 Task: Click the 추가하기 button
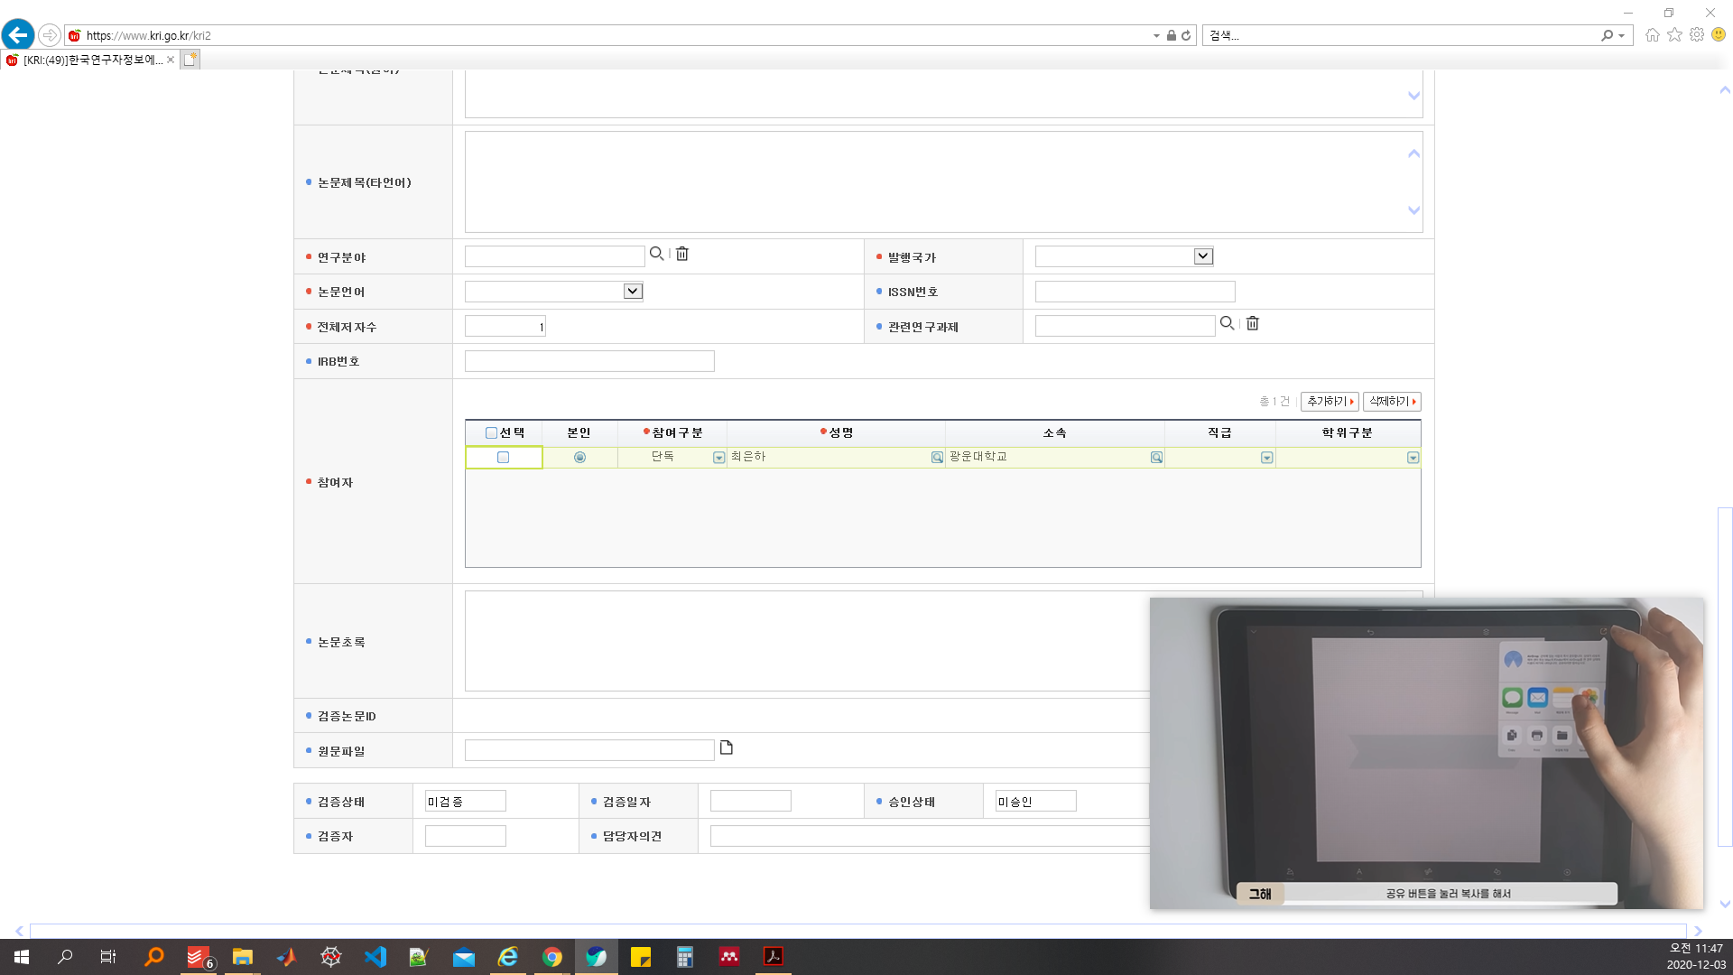coord(1330,401)
